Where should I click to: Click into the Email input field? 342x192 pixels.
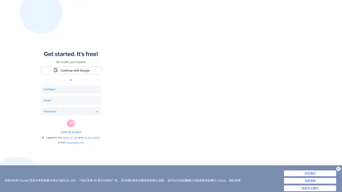point(71,100)
